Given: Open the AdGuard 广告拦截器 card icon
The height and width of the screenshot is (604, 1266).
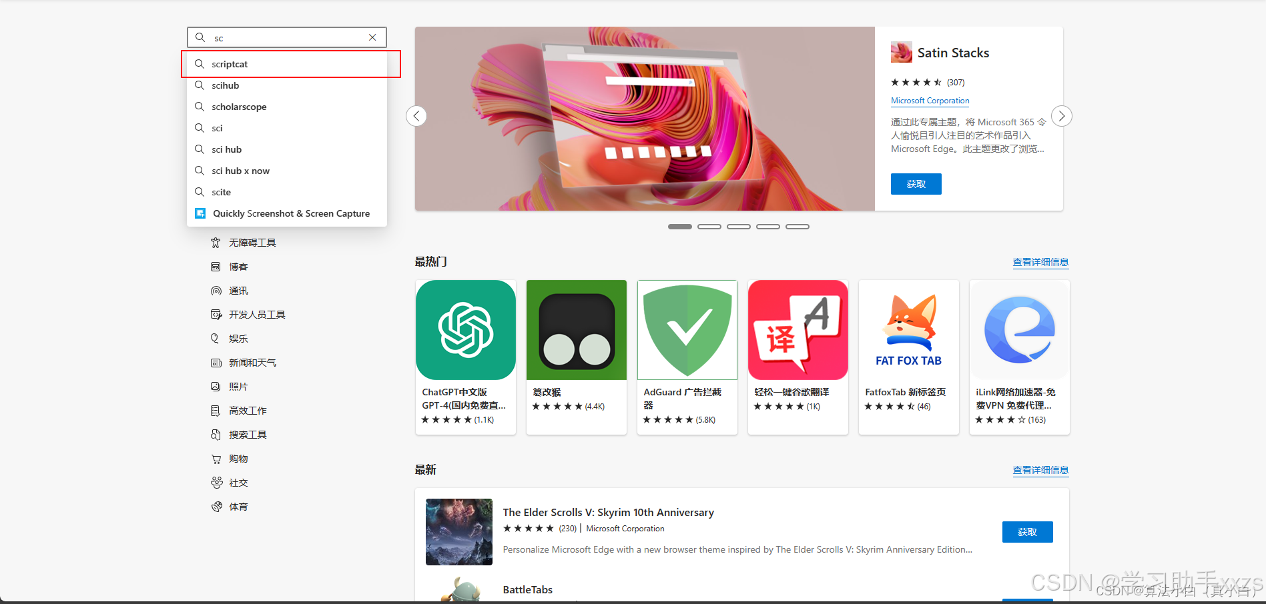Looking at the screenshot, I should 687,330.
